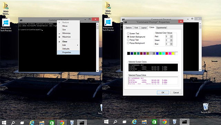
Task: Choose Maximize in the context menu
Action: click(x=68, y=37)
